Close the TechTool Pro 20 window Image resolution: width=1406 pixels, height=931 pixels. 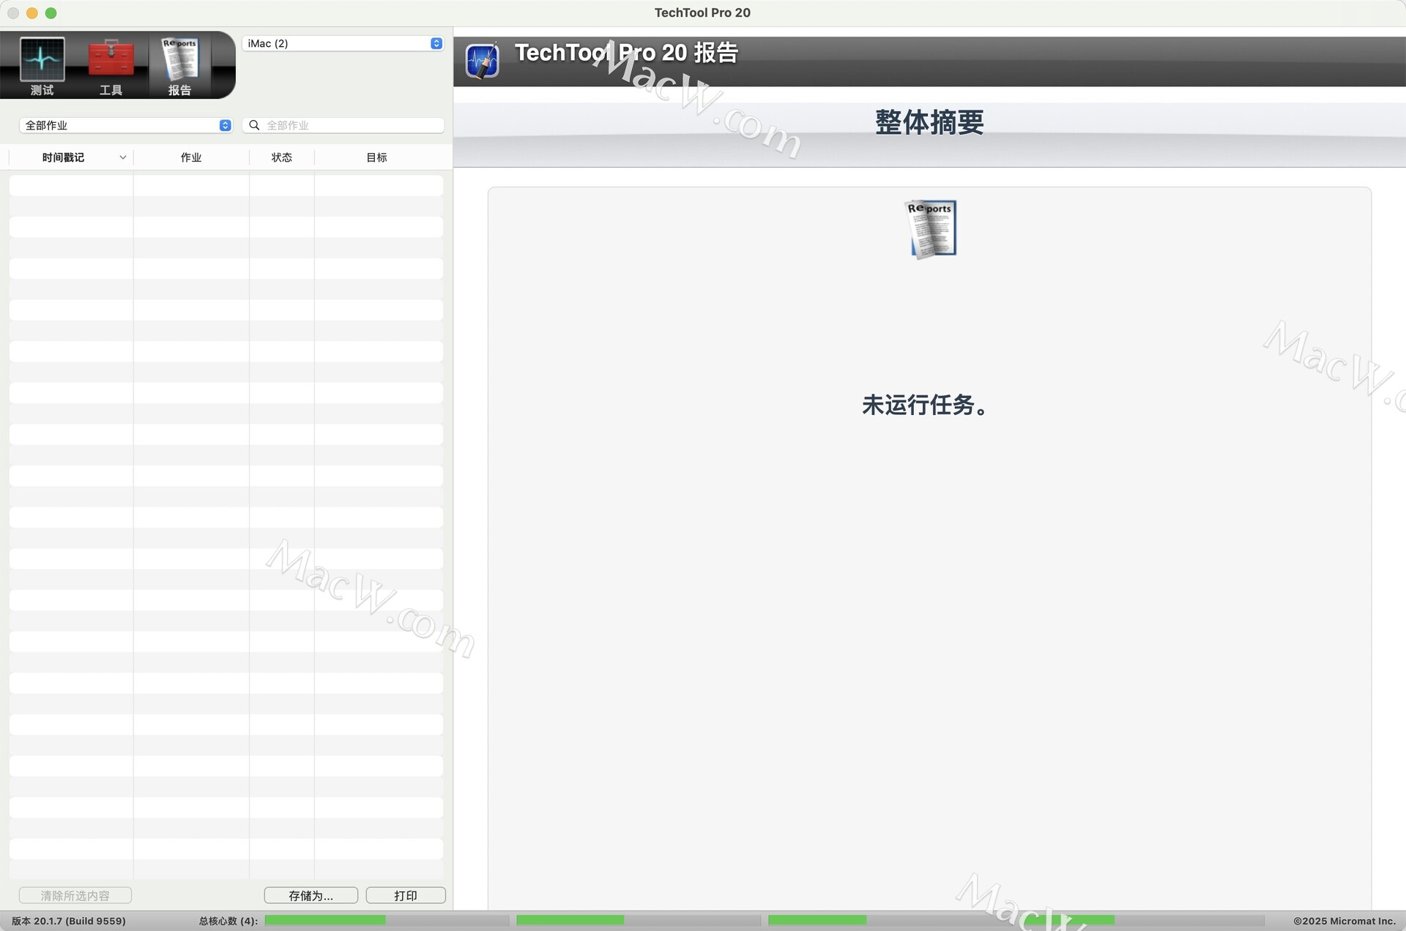(13, 13)
